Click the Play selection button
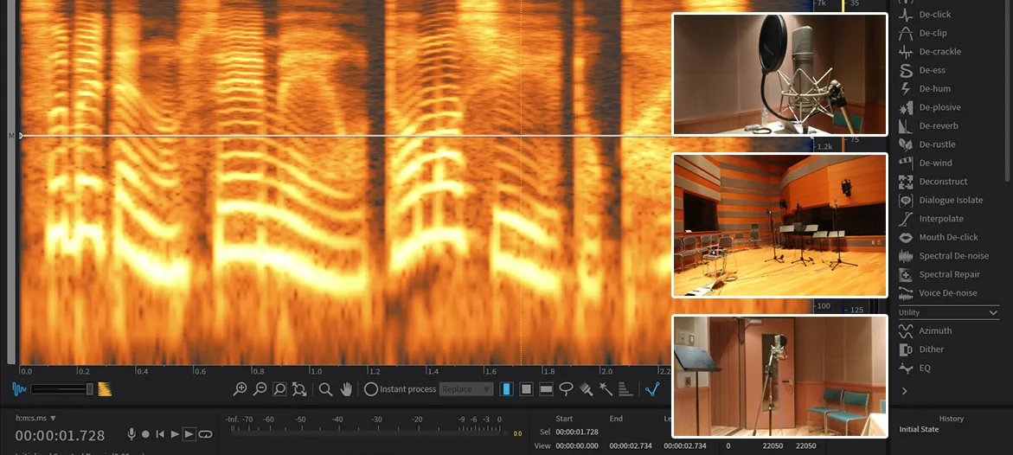This screenshot has height=455, width=1013. click(x=189, y=434)
